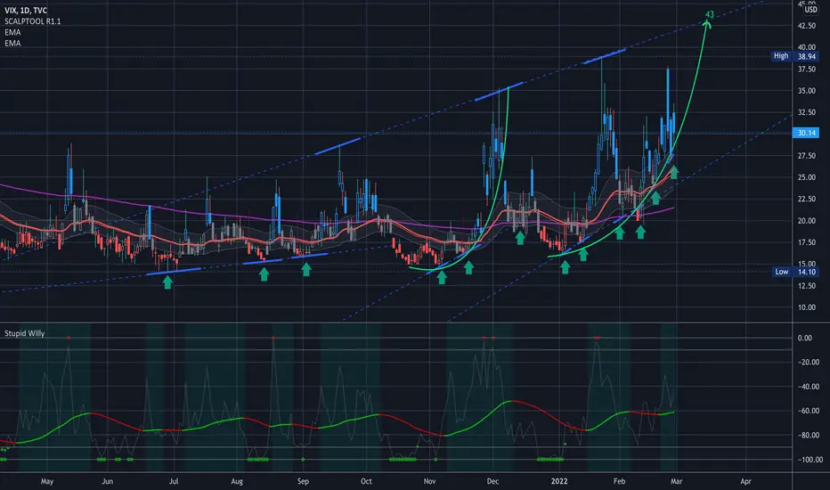
Task: Click the Low 14.10 price label
Action: click(x=795, y=272)
